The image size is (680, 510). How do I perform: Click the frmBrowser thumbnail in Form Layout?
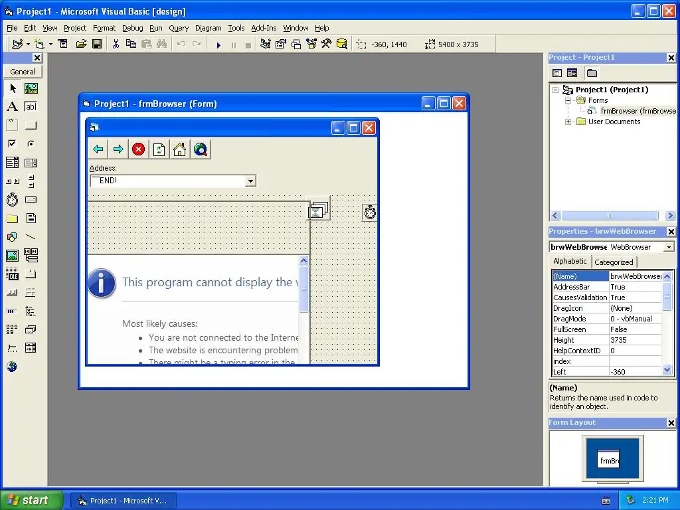pos(608,460)
